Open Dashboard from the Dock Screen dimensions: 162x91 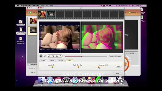click(x=66, y=80)
